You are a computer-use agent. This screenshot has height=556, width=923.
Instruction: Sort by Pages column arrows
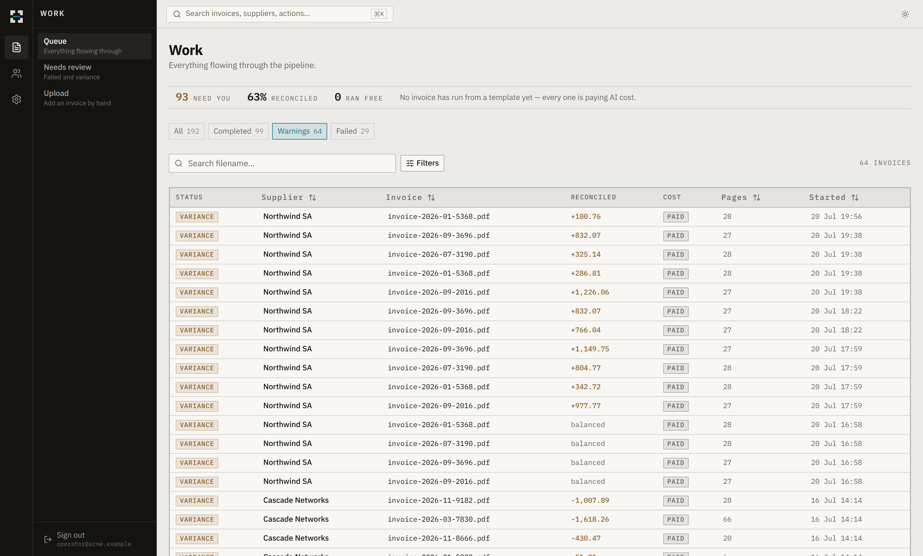pyautogui.click(x=757, y=197)
